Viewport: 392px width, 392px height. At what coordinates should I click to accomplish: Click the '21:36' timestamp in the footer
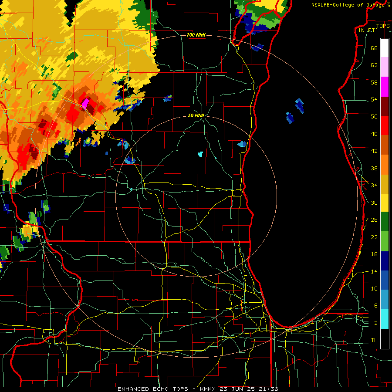[267, 389]
